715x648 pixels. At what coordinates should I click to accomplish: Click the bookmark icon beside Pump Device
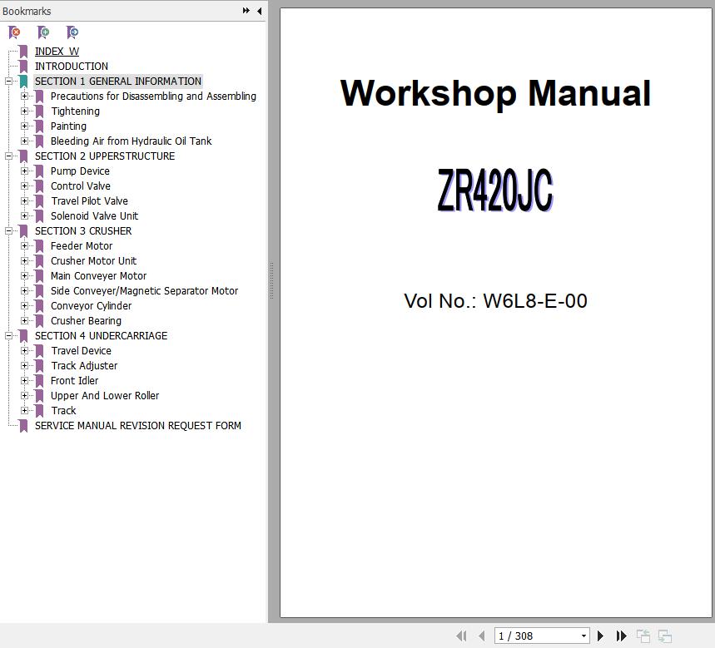[x=40, y=171]
